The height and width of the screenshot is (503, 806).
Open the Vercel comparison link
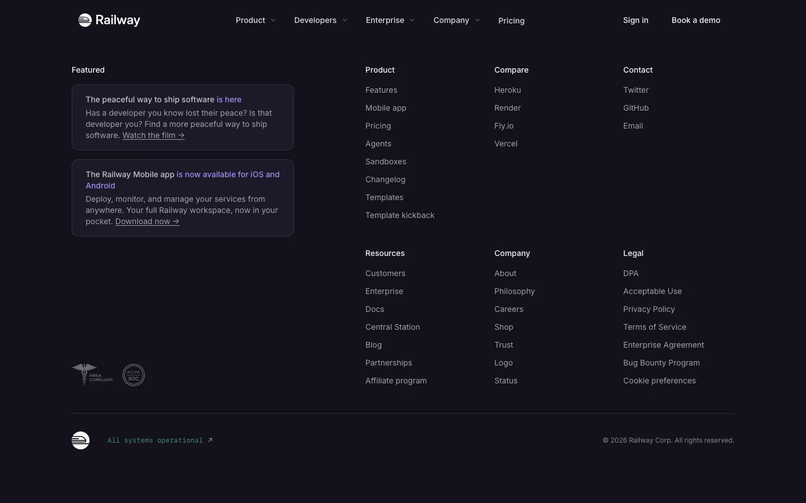click(x=506, y=144)
